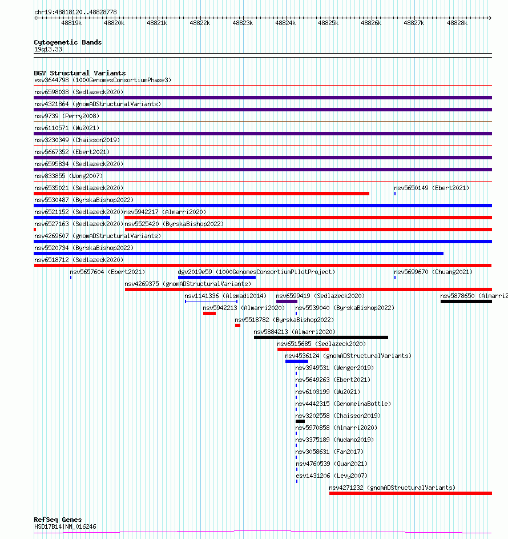Screen dimensions: 508x539
Task: Select the nsv4442315 GenomeinaBottle label
Action: [x=343, y=404]
